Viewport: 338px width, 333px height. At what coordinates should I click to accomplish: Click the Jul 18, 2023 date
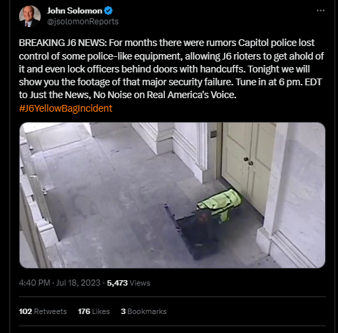tap(78, 283)
